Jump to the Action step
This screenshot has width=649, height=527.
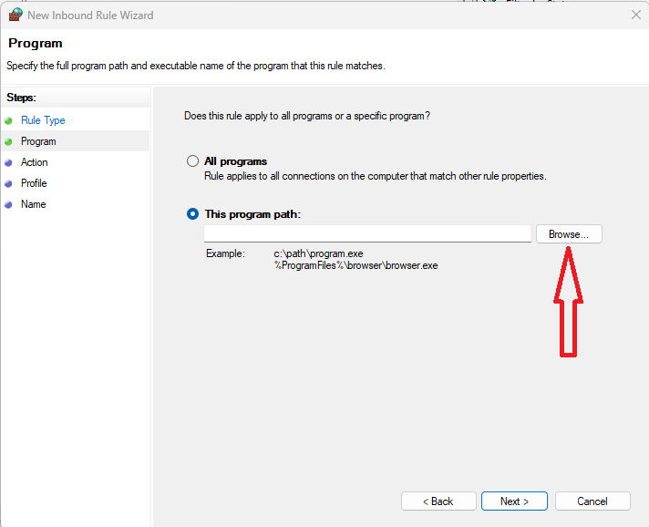coord(35,162)
